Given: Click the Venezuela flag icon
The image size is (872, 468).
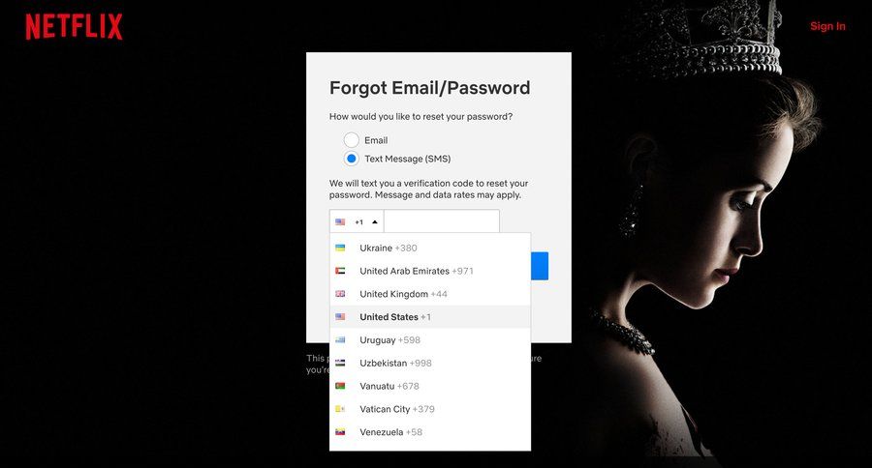Looking at the screenshot, I should coord(340,432).
